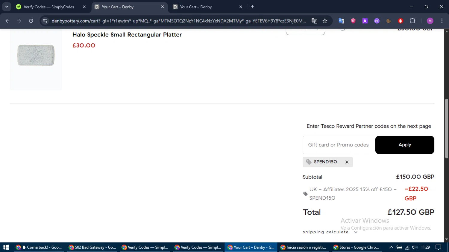Open the volume tray icon

pyautogui.click(x=415, y=247)
